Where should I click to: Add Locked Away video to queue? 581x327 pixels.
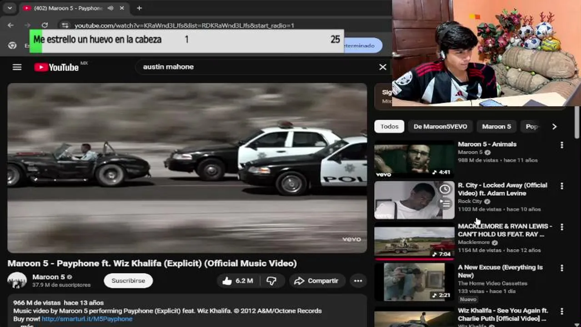[x=445, y=203]
